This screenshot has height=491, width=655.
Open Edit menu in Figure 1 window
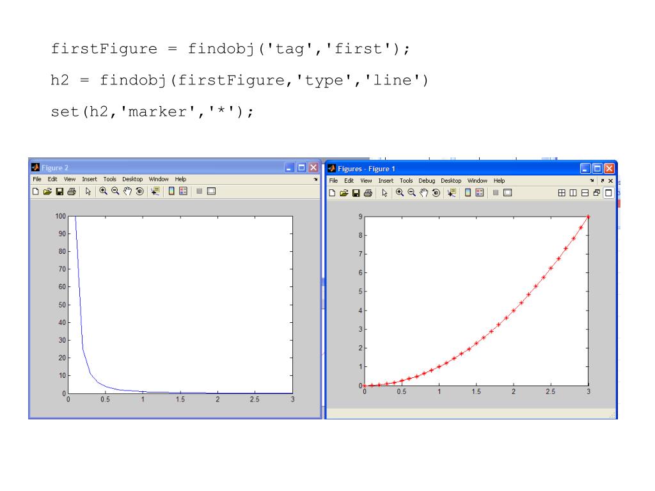click(x=349, y=181)
